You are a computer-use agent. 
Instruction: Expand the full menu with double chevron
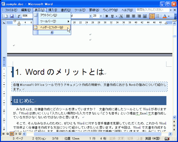[x=52, y=32]
